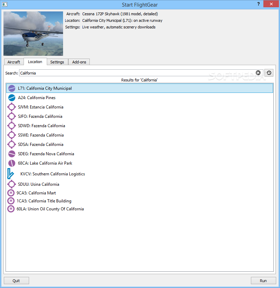Switch to the Aircraft tab
This screenshot has height=288, width=280.
click(x=14, y=62)
